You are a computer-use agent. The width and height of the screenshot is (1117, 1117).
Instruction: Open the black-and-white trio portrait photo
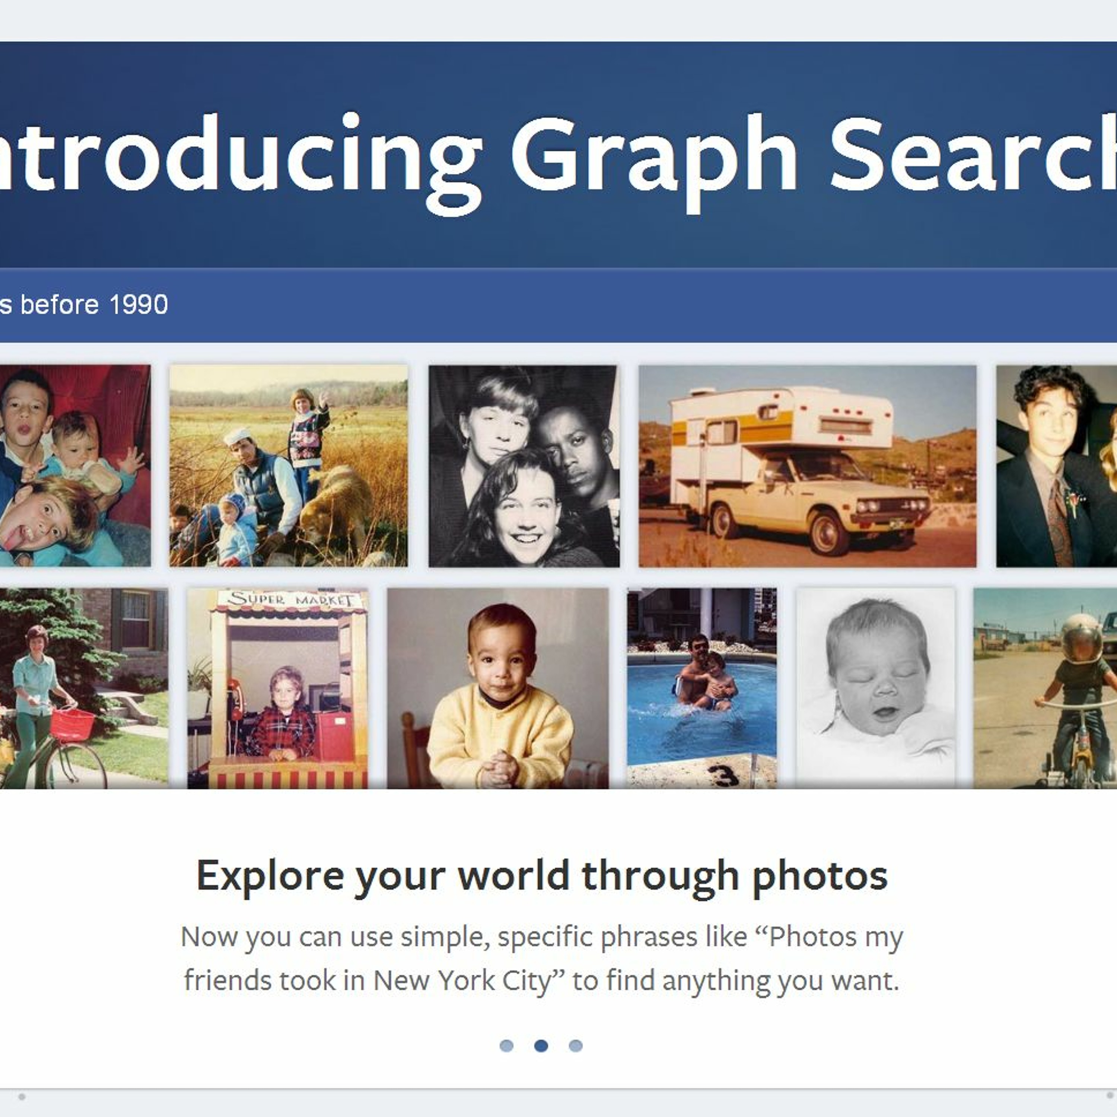pos(524,466)
